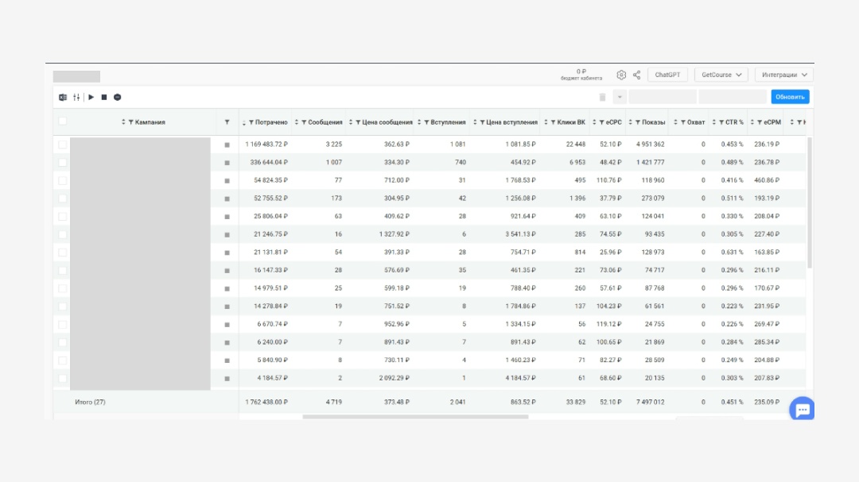
Task: Expand the Интеграции dropdown
Action: 784,75
